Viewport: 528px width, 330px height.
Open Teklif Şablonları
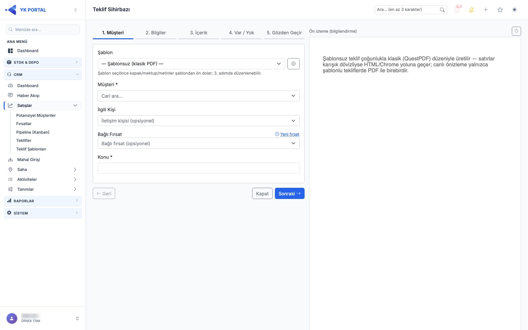[x=31, y=149]
